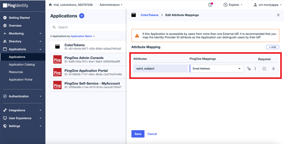
Task: Click the home icon next to environment name
Action: 50,5
